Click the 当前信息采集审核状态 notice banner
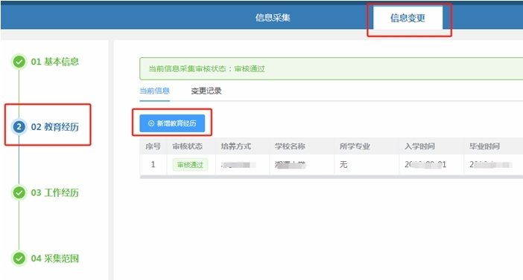The width and height of the screenshot is (523, 280). (332, 68)
